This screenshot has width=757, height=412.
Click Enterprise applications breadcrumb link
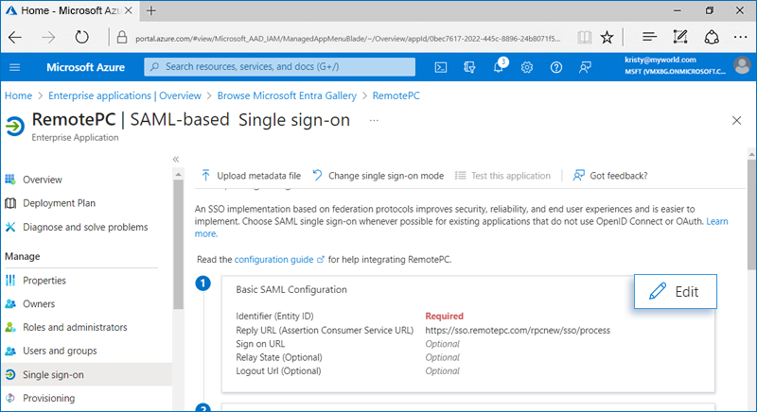pyautogui.click(x=123, y=95)
